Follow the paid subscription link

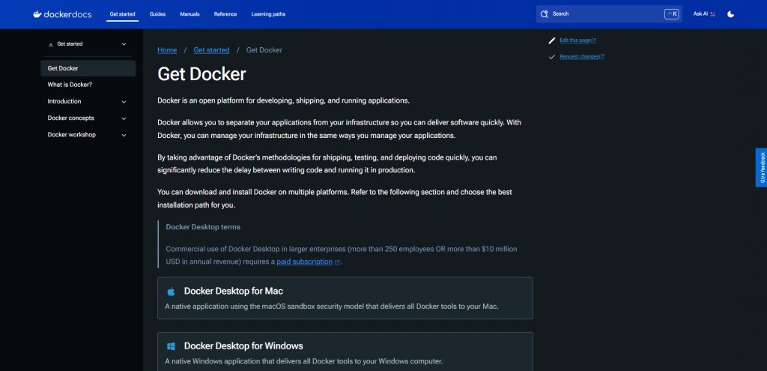pos(304,262)
